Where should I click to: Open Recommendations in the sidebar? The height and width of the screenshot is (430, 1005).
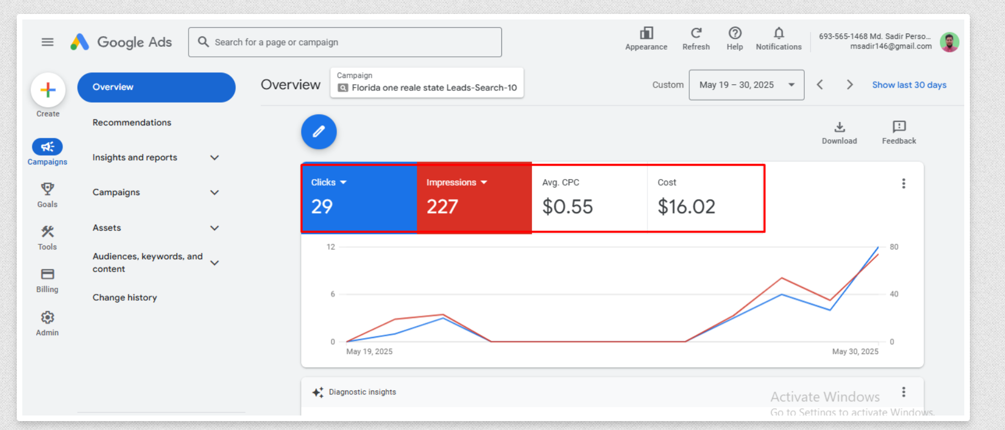coord(132,123)
